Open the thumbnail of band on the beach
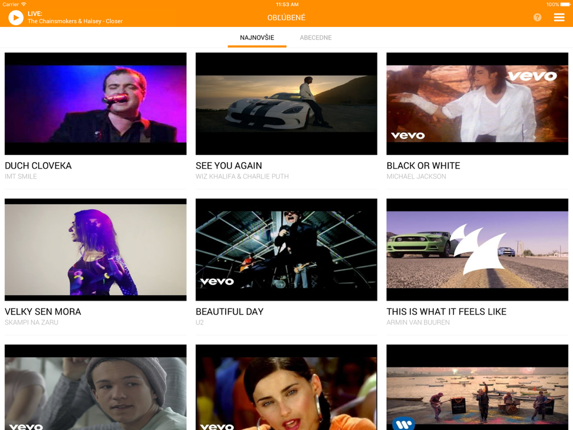This screenshot has width=573, height=430. 477,387
